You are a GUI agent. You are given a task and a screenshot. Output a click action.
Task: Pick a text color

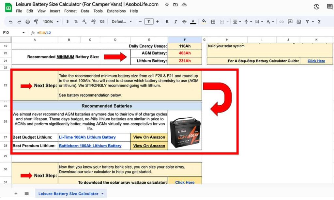pyautogui.click(x=193, y=22)
